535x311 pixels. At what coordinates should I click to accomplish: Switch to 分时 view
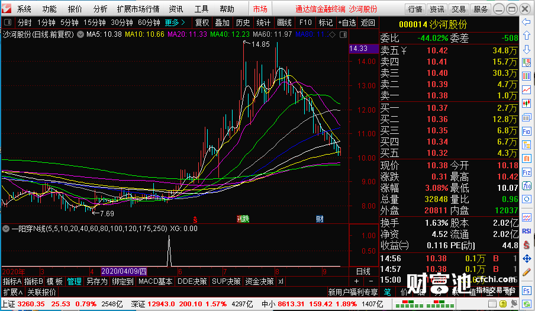point(25,23)
